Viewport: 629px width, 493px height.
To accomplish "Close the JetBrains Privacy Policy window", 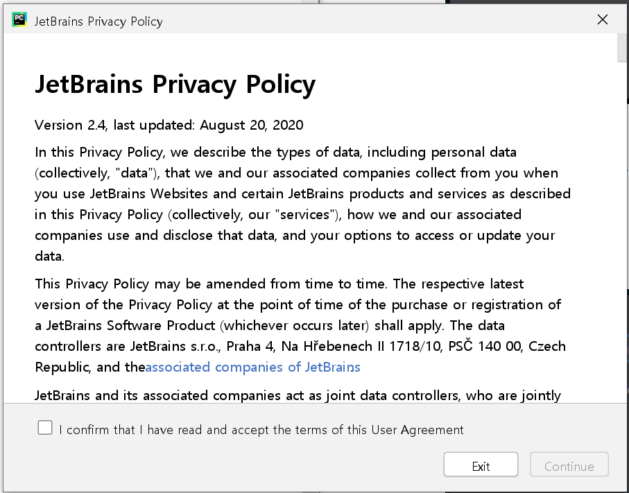I will [603, 20].
